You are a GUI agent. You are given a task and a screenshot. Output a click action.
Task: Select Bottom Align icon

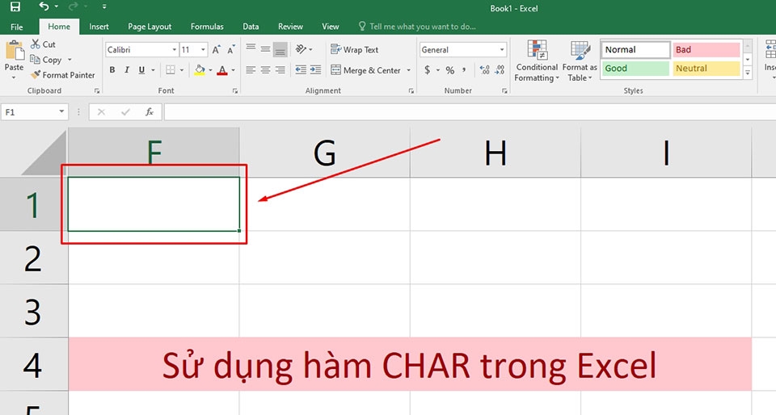pyautogui.click(x=280, y=49)
